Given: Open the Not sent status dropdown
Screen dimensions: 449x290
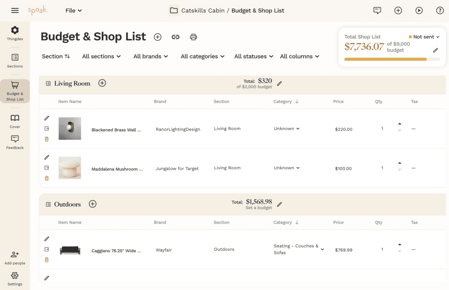Looking at the screenshot, I should (424, 37).
